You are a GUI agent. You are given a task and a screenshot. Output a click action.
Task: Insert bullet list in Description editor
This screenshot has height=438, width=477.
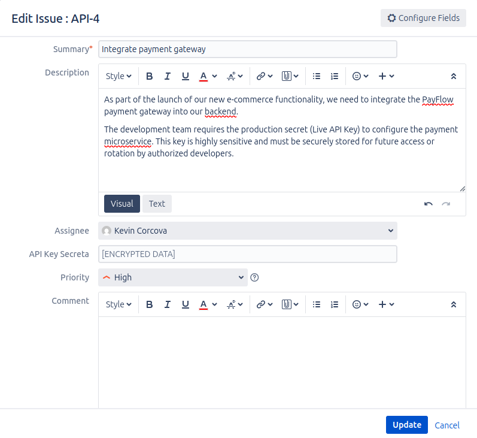tap(317, 76)
